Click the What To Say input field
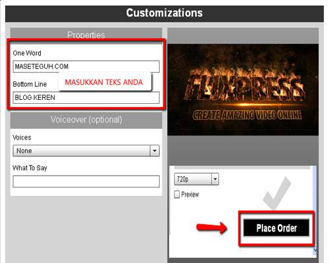The height and width of the screenshot is (263, 329). [x=86, y=181]
